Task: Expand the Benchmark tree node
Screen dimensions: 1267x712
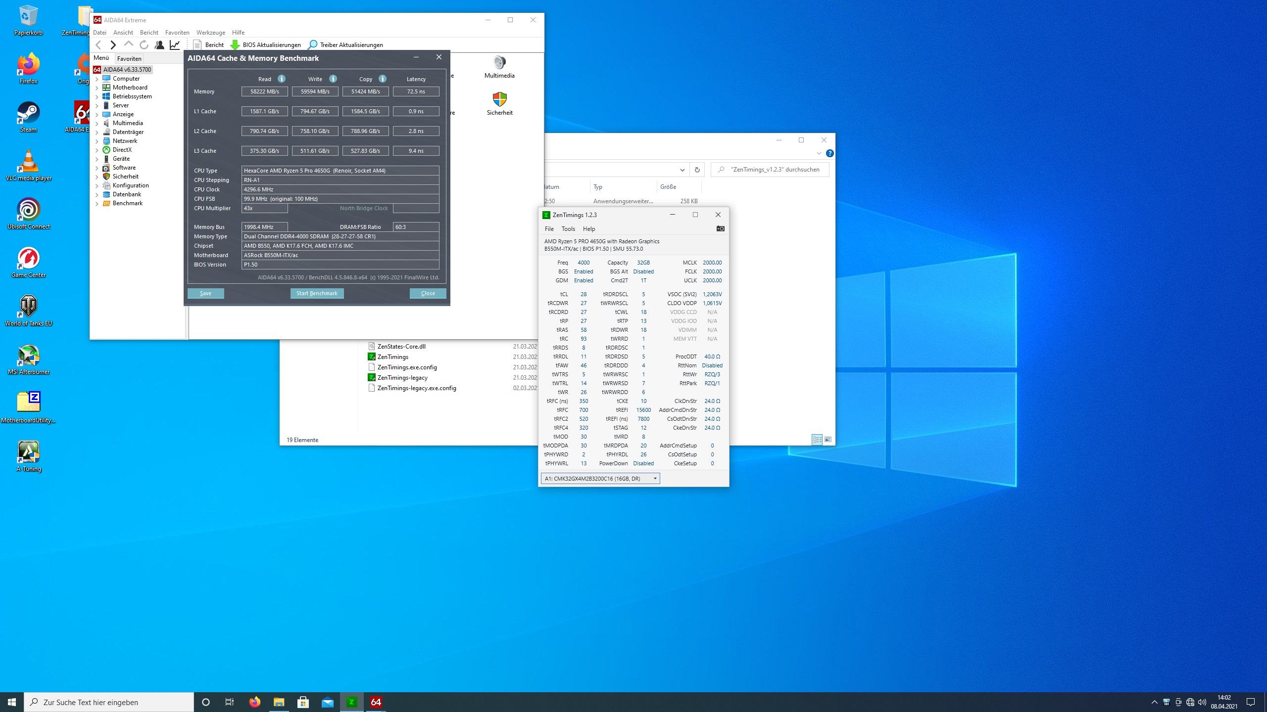Action: [97, 204]
